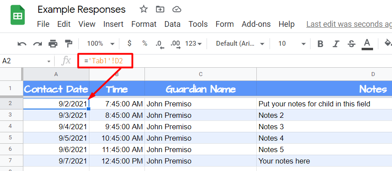Select John Premiso in row 4

tap(200, 127)
